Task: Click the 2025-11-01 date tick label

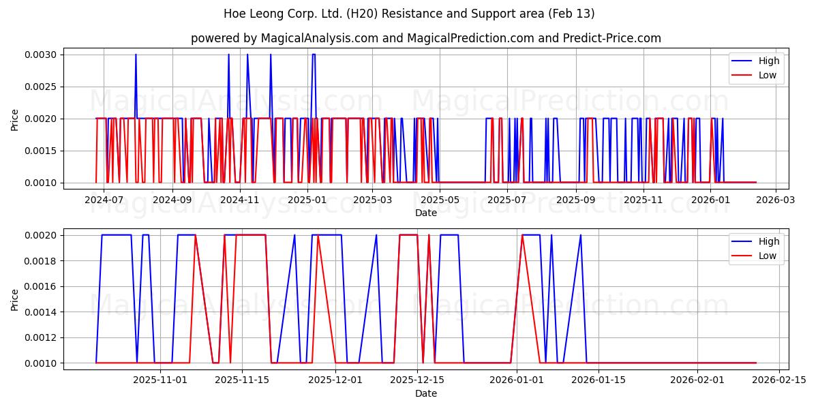Action: pyautogui.click(x=160, y=380)
